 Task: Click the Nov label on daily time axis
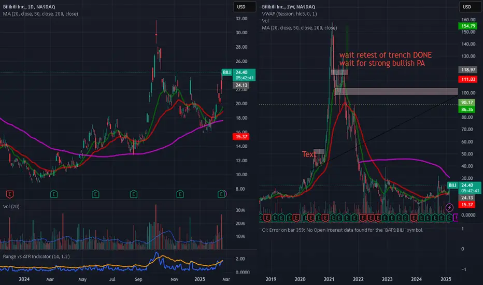click(174, 279)
